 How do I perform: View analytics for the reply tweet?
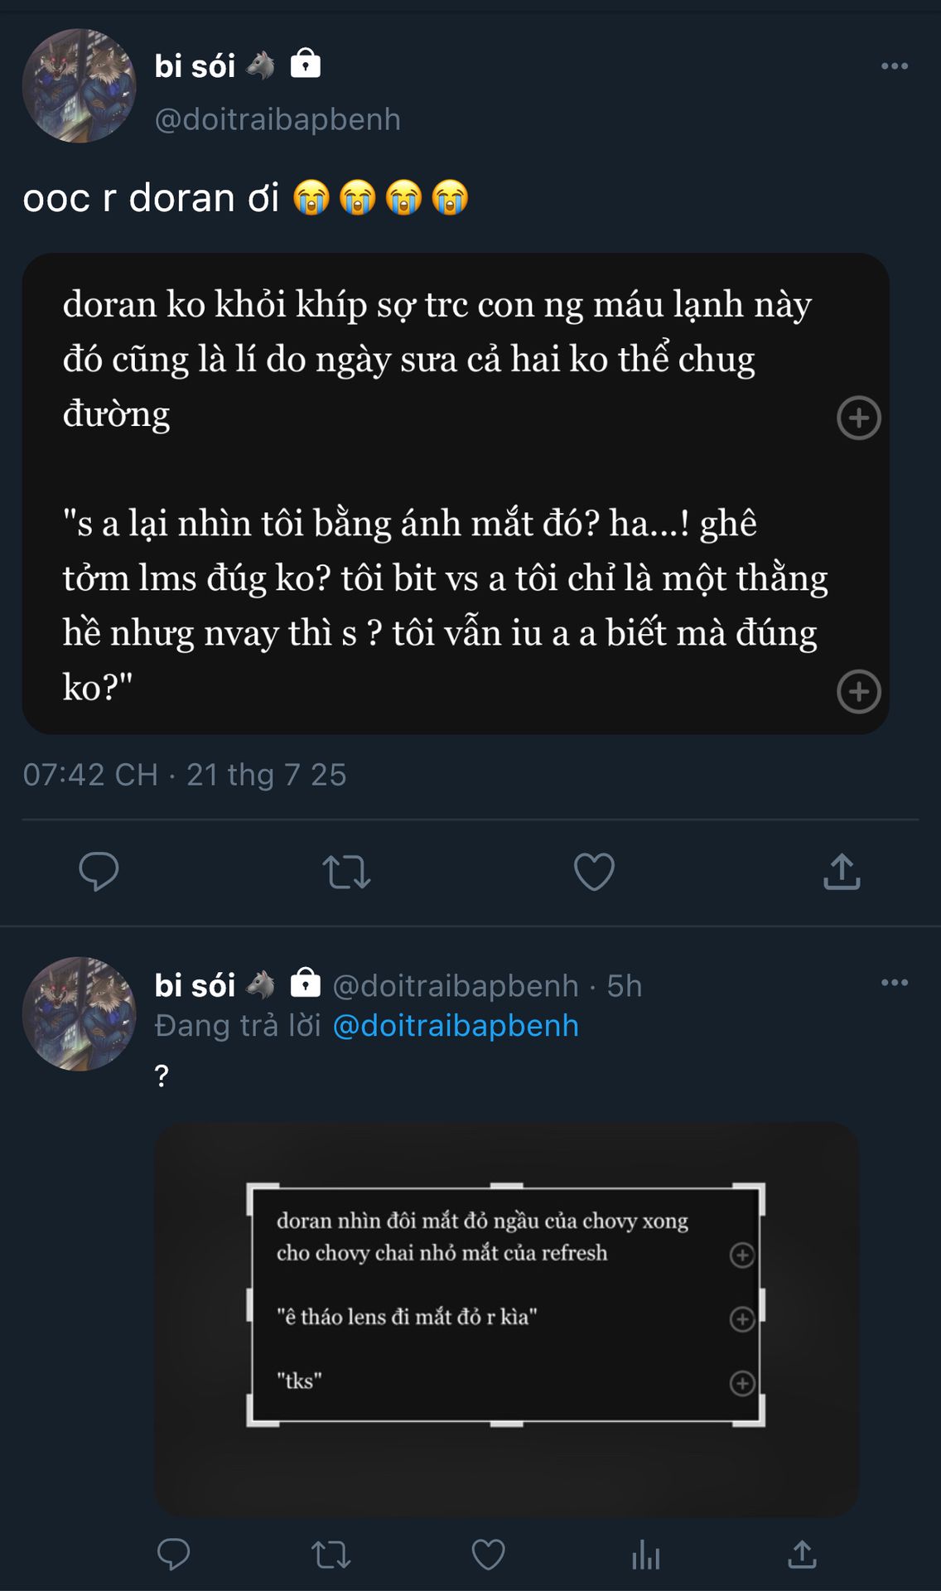[x=645, y=1555]
